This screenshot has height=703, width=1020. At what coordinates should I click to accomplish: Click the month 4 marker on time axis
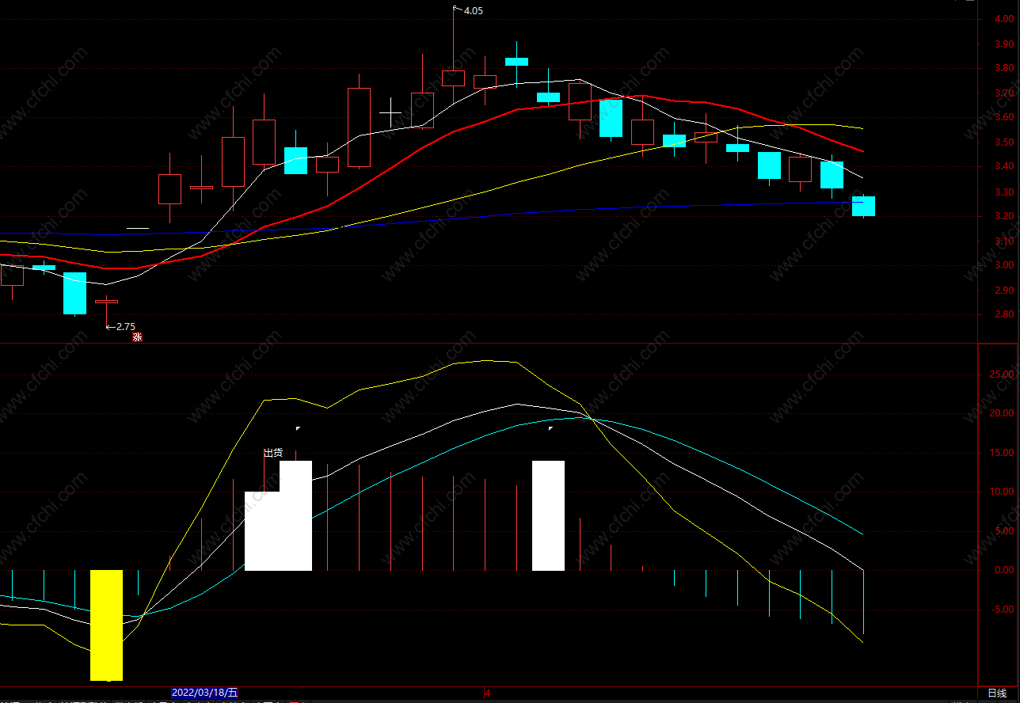pos(488,693)
